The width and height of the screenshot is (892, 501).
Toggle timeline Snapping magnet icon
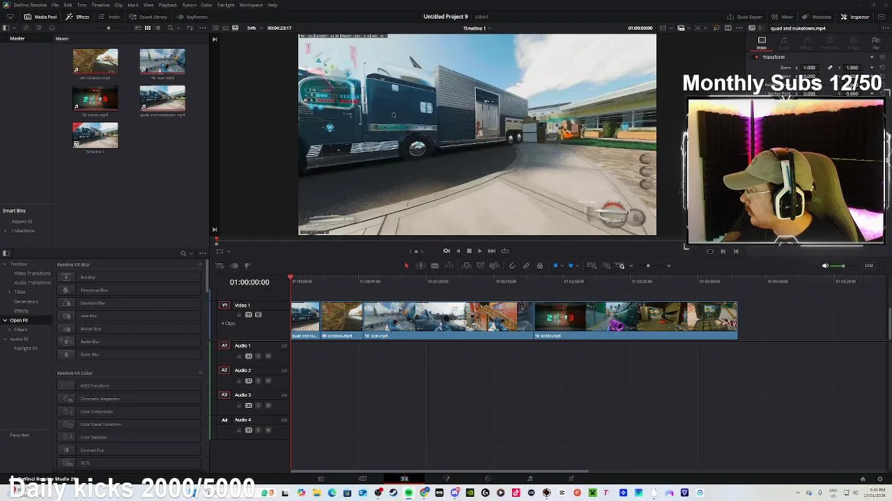512,266
